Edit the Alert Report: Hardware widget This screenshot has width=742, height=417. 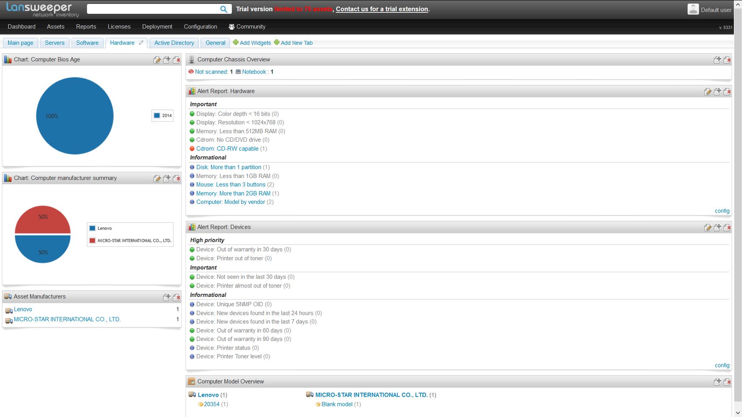[707, 92]
